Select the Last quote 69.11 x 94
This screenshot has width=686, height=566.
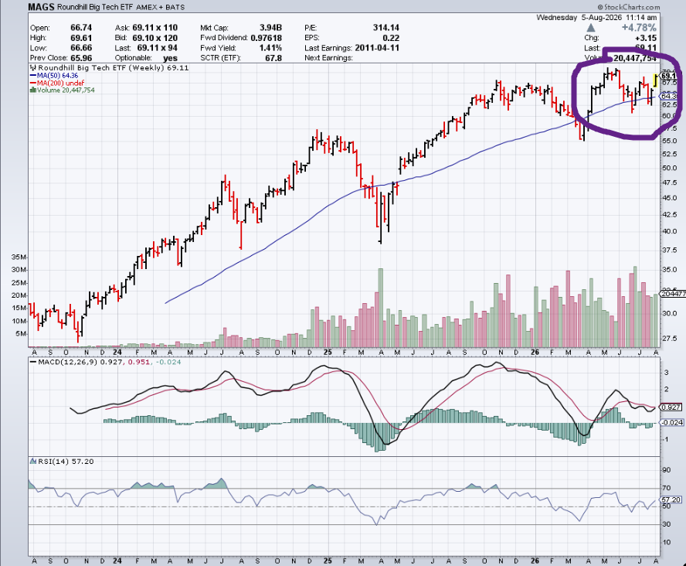pos(157,48)
